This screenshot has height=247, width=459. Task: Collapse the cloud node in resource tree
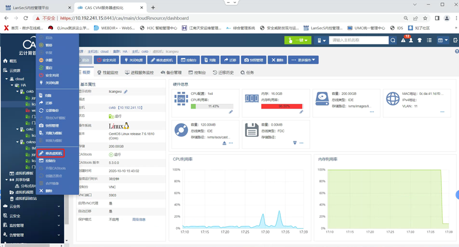(6, 78)
